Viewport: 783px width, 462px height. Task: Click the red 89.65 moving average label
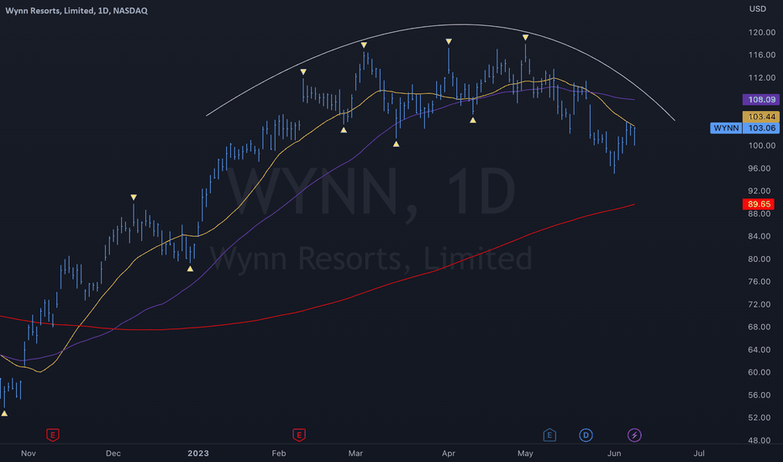(759, 204)
